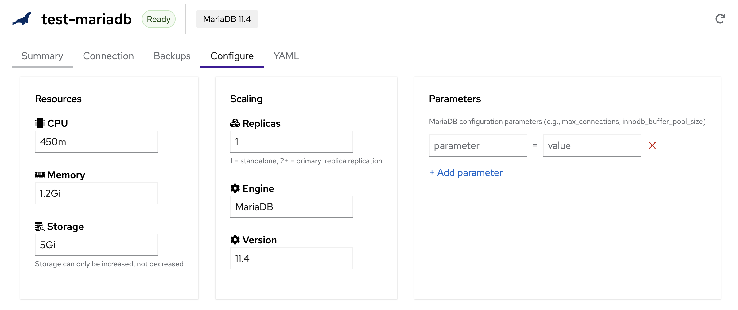Go to the Backups tab
This screenshot has height=310, width=738.
(x=172, y=56)
